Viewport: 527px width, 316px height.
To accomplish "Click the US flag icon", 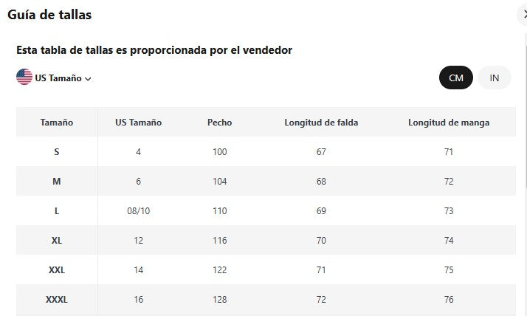I will pyautogui.click(x=24, y=77).
